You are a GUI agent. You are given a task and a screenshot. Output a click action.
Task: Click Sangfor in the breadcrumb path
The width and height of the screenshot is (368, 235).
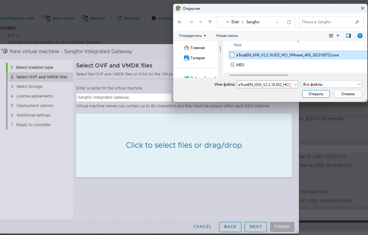[253, 22]
